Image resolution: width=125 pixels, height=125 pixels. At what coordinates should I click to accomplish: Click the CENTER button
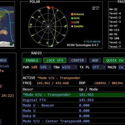pyautogui.click(x=77, y=60)
